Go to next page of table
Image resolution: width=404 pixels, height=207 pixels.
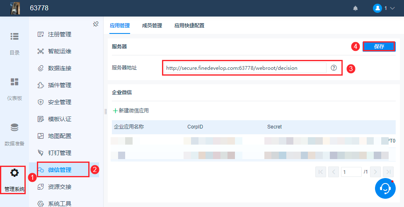click(375, 172)
